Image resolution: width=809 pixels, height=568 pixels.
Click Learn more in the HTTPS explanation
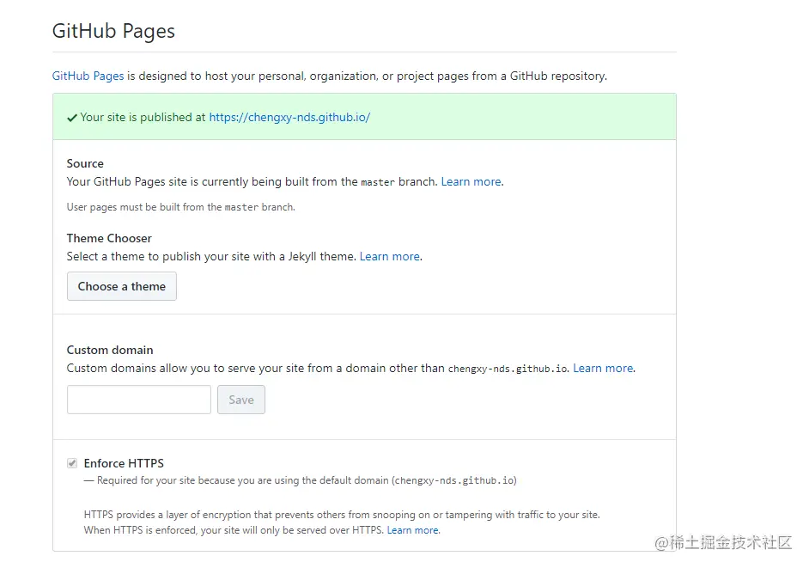[413, 530]
